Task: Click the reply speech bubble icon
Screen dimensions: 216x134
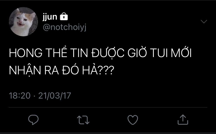Action: 34,119
